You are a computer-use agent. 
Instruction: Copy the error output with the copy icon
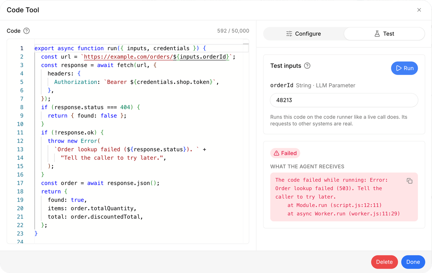coord(409,181)
